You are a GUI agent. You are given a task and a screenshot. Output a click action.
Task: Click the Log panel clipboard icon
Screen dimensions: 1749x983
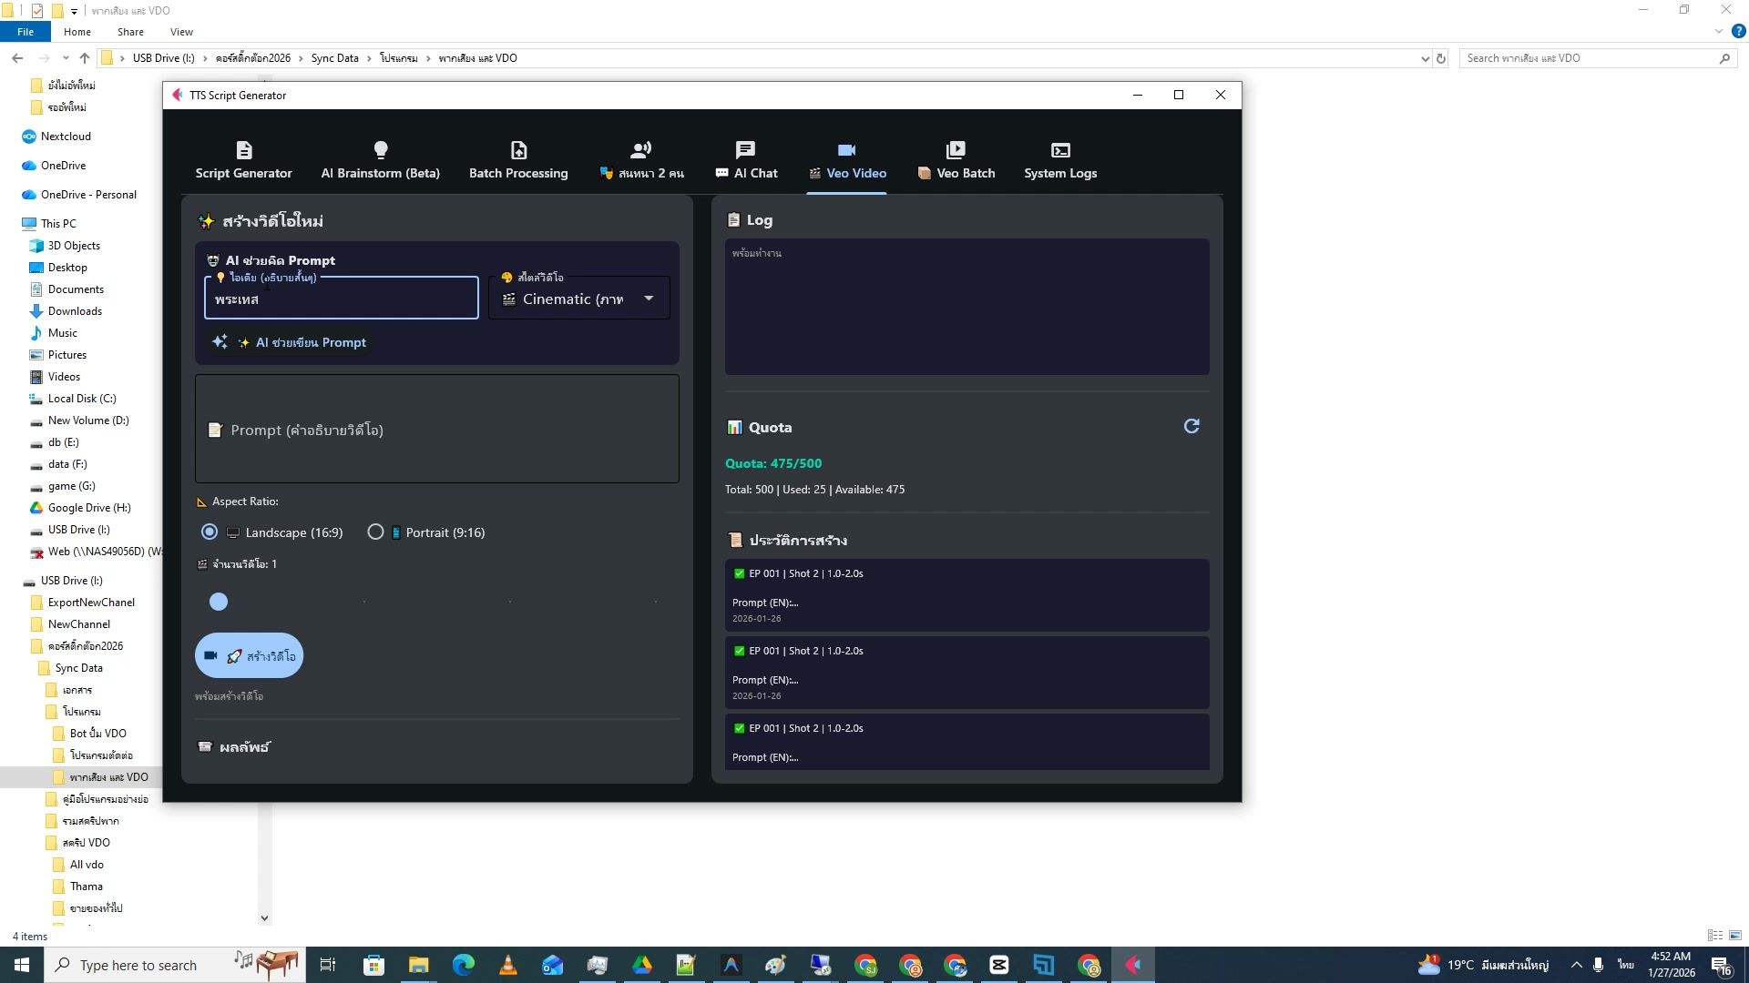(x=732, y=218)
